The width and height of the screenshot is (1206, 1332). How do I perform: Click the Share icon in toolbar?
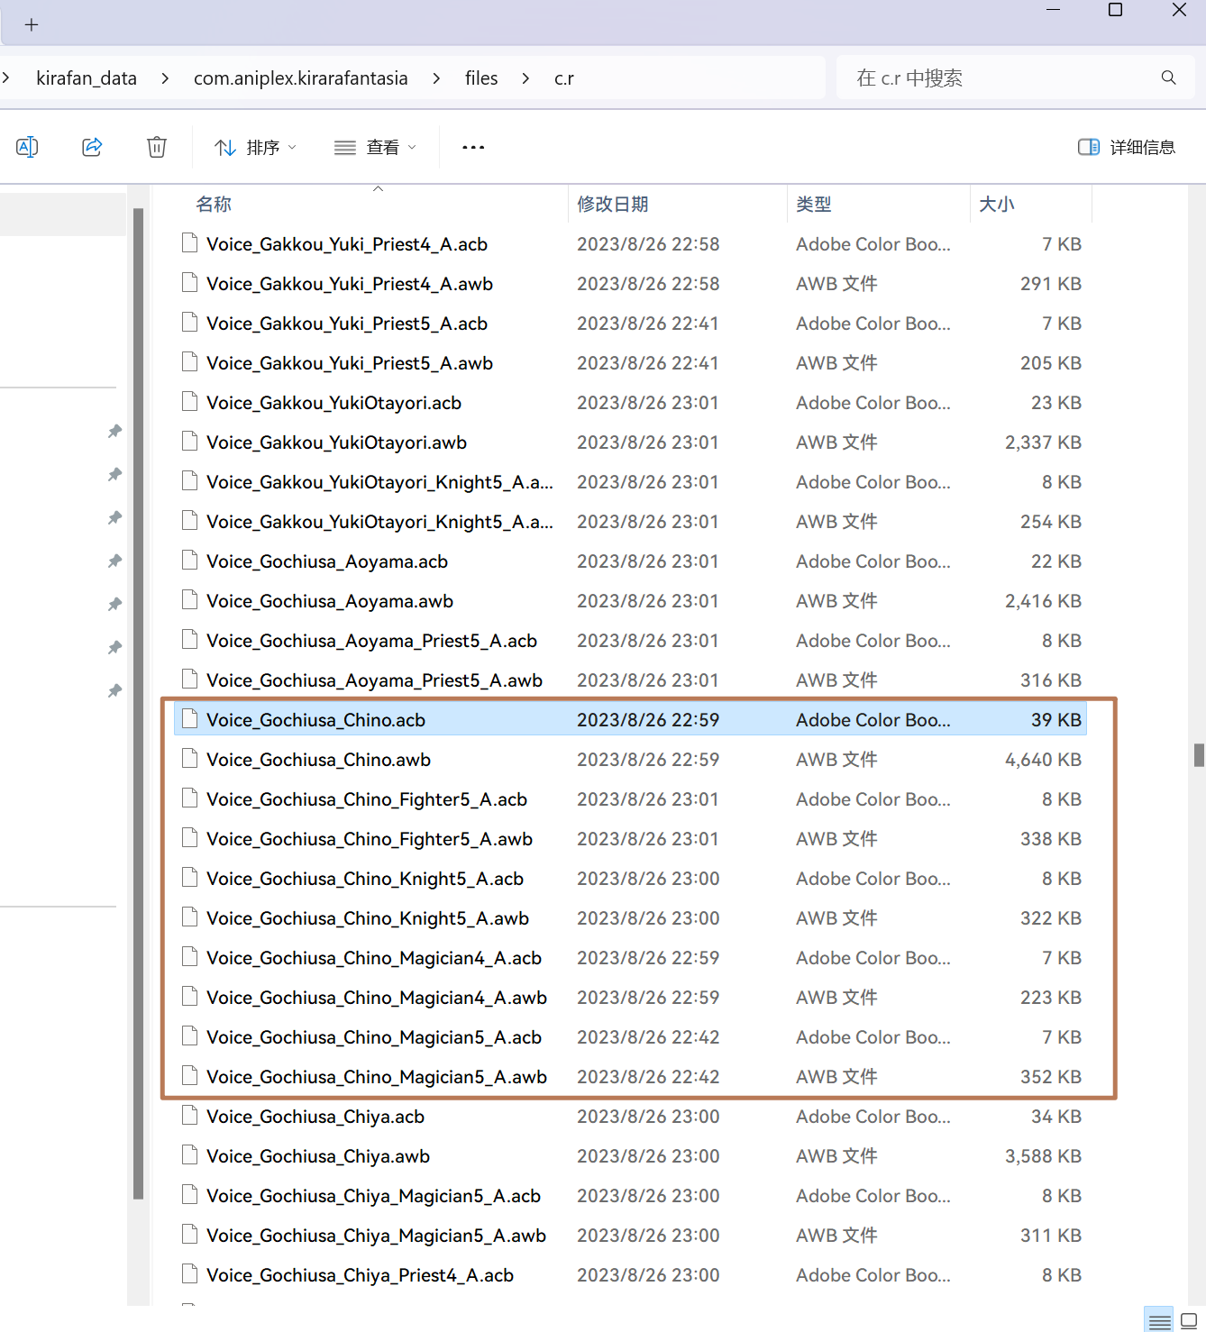coord(92,147)
